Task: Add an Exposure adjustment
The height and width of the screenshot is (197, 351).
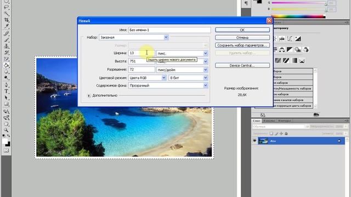Action: pyautogui.click(x=298, y=39)
